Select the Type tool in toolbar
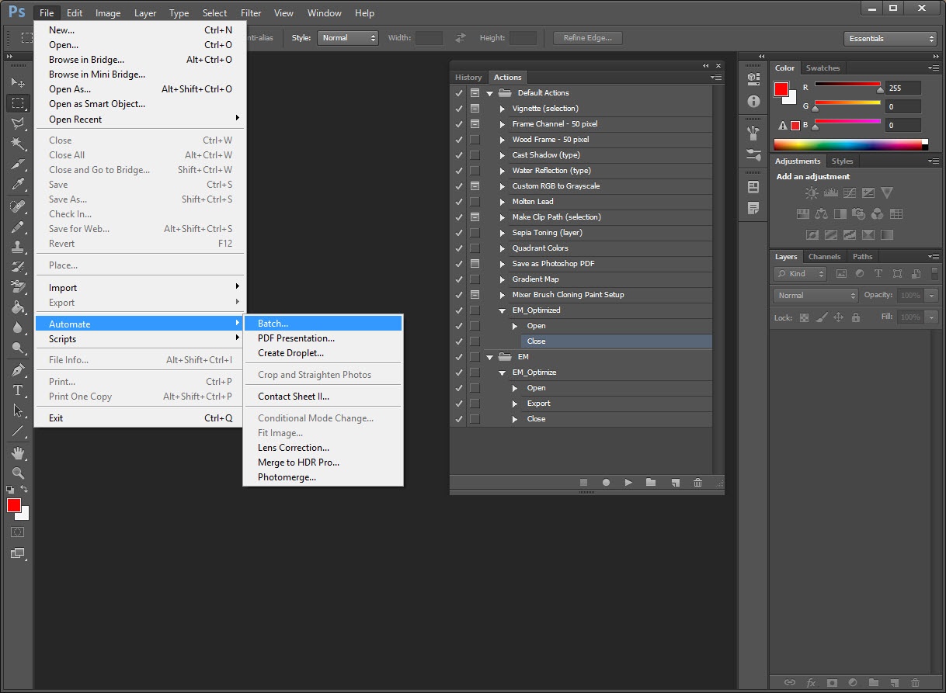The width and height of the screenshot is (946, 693). (x=18, y=390)
